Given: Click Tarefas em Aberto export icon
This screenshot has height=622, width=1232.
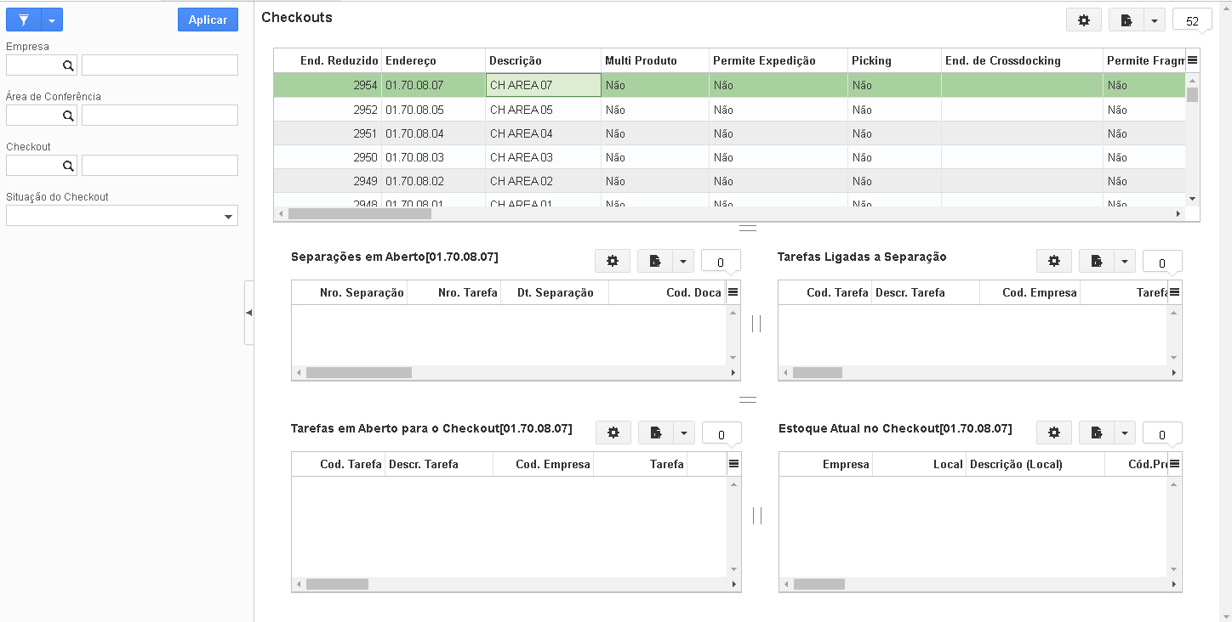Looking at the screenshot, I should tap(656, 433).
